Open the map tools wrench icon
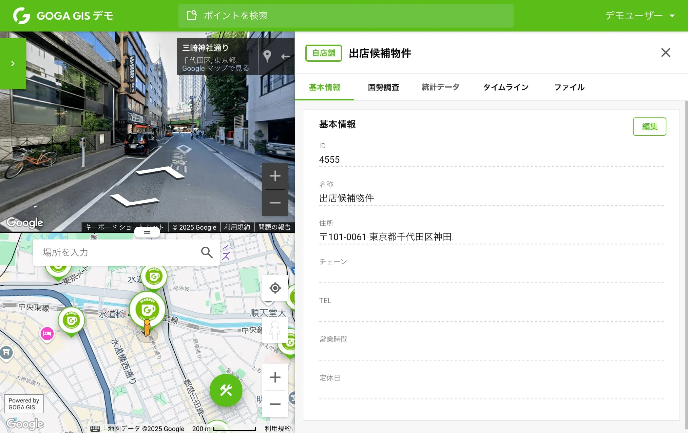 coord(226,390)
